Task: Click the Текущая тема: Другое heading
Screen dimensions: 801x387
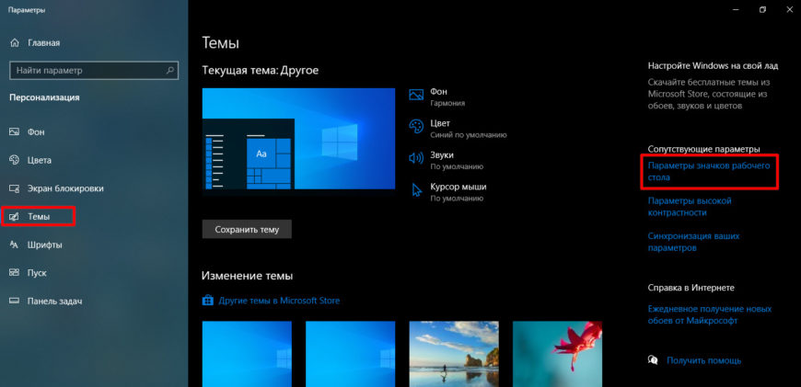Action: 261,71
